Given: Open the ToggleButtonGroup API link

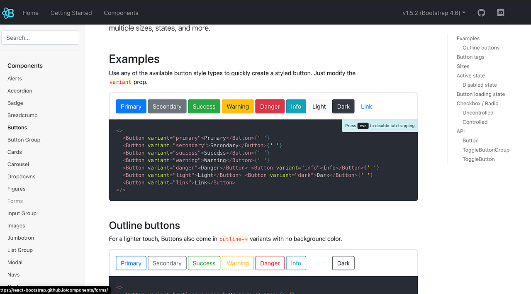Looking at the screenshot, I should pos(486,150).
